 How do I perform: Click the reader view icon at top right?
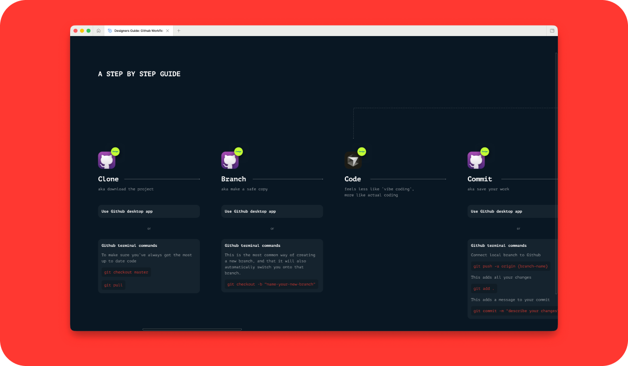[x=552, y=30]
